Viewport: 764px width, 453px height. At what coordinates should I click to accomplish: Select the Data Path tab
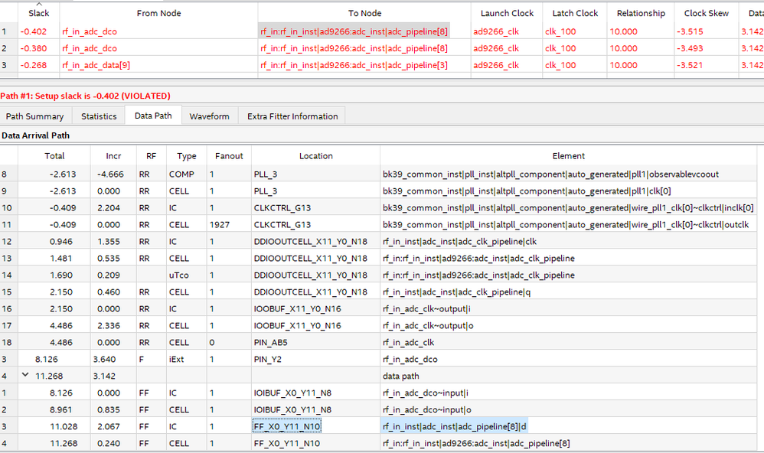click(153, 116)
